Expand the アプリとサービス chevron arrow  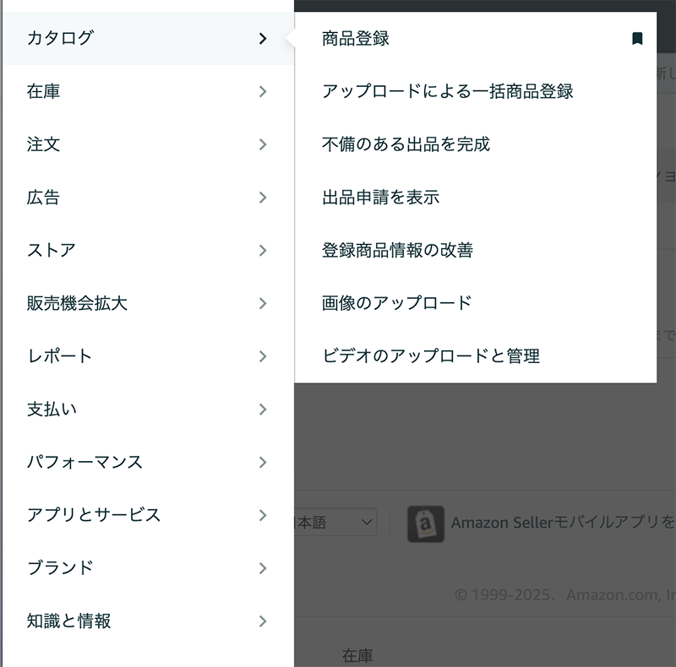pyautogui.click(x=263, y=515)
